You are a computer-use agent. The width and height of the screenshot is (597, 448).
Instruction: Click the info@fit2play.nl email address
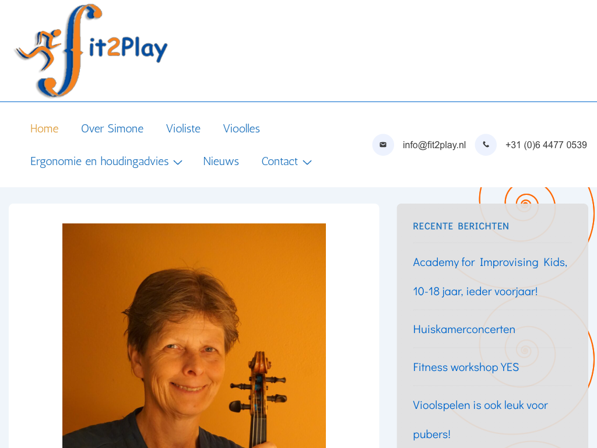click(x=434, y=145)
